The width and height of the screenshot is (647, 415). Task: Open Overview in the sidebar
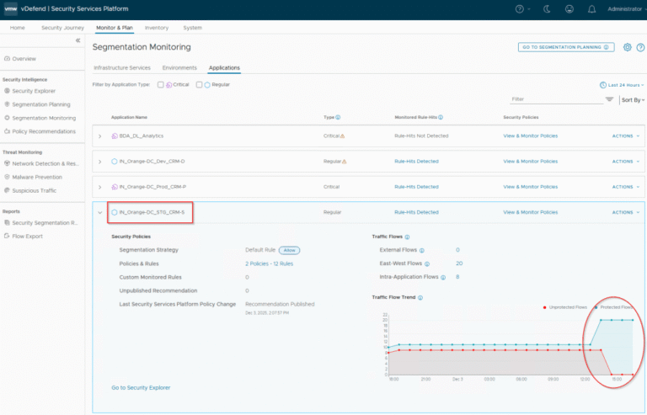24,59
